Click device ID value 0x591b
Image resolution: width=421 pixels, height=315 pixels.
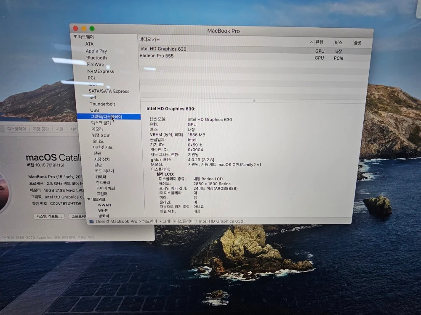pyautogui.click(x=195, y=145)
